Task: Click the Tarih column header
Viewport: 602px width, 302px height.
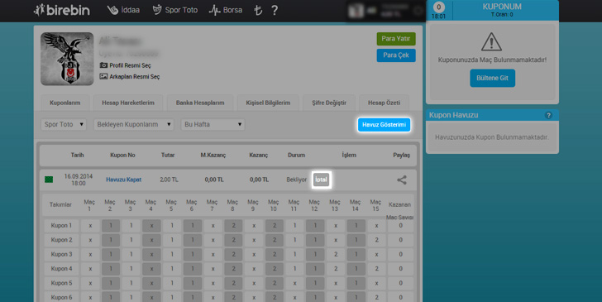Action: 77,156
